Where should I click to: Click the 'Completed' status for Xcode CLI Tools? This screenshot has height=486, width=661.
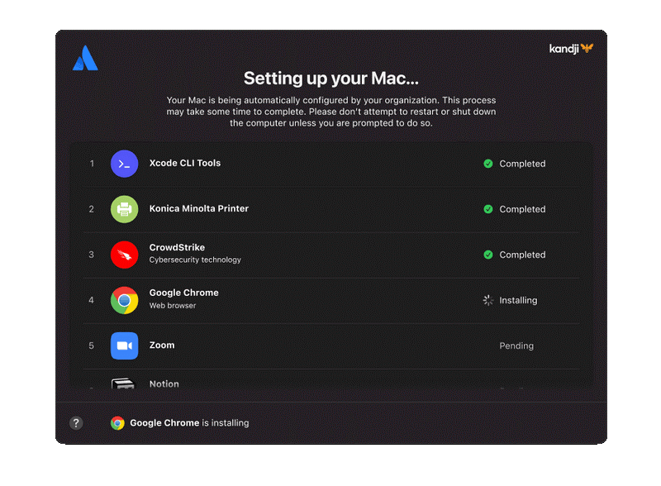tap(522, 164)
